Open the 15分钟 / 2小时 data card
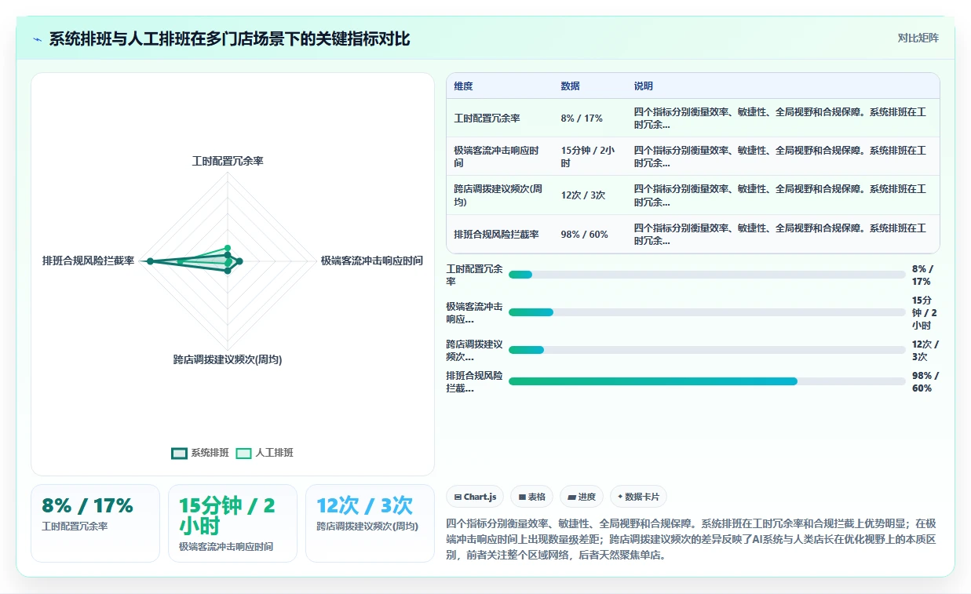This screenshot has height=594, width=971. pyautogui.click(x=232, y=523)
